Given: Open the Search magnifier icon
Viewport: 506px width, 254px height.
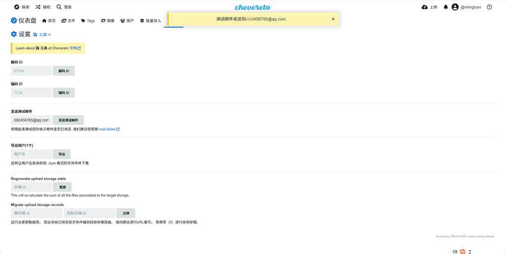Looking at the screenshot, I should (59, 7).
